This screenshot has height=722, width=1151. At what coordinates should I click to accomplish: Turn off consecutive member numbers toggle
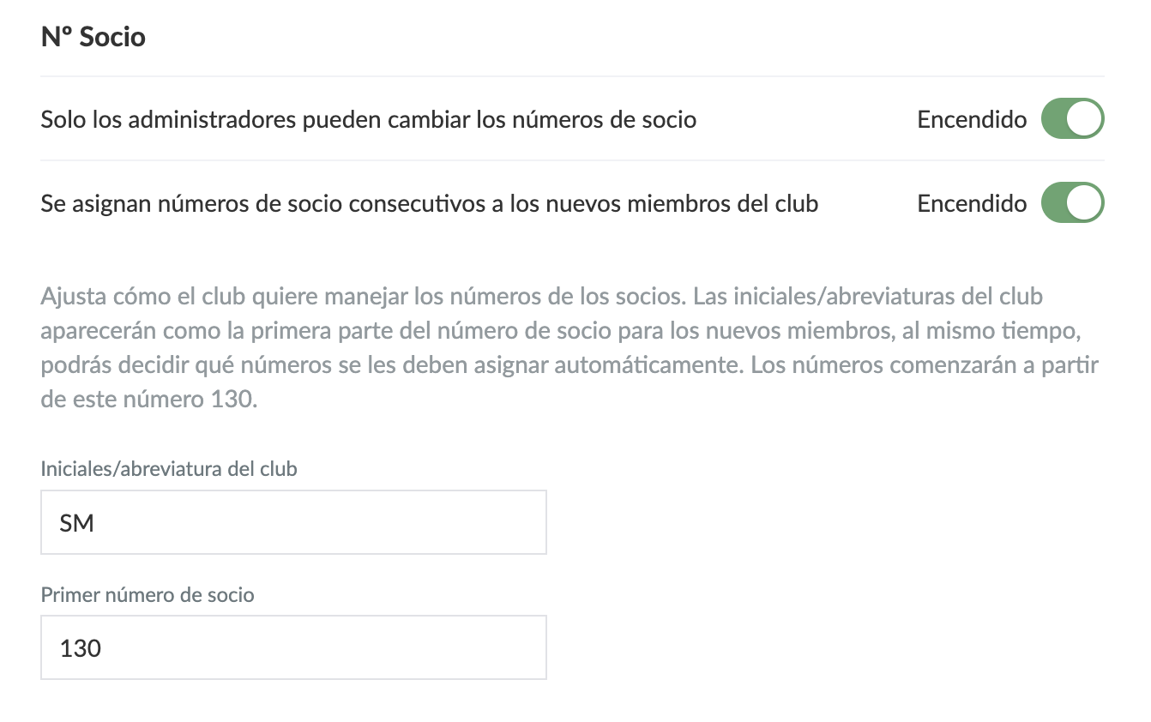pyautogui.click(x=1072, y=203)
